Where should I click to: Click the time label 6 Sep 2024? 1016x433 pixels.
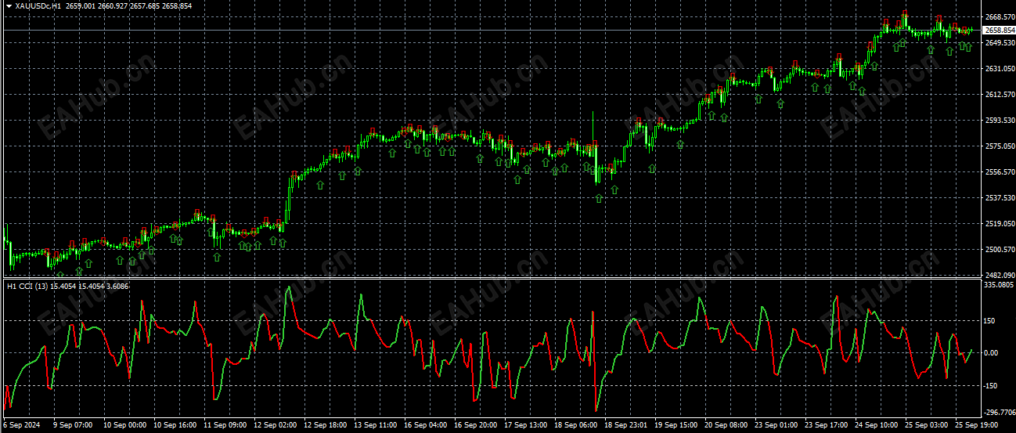(x=20, y=425)
